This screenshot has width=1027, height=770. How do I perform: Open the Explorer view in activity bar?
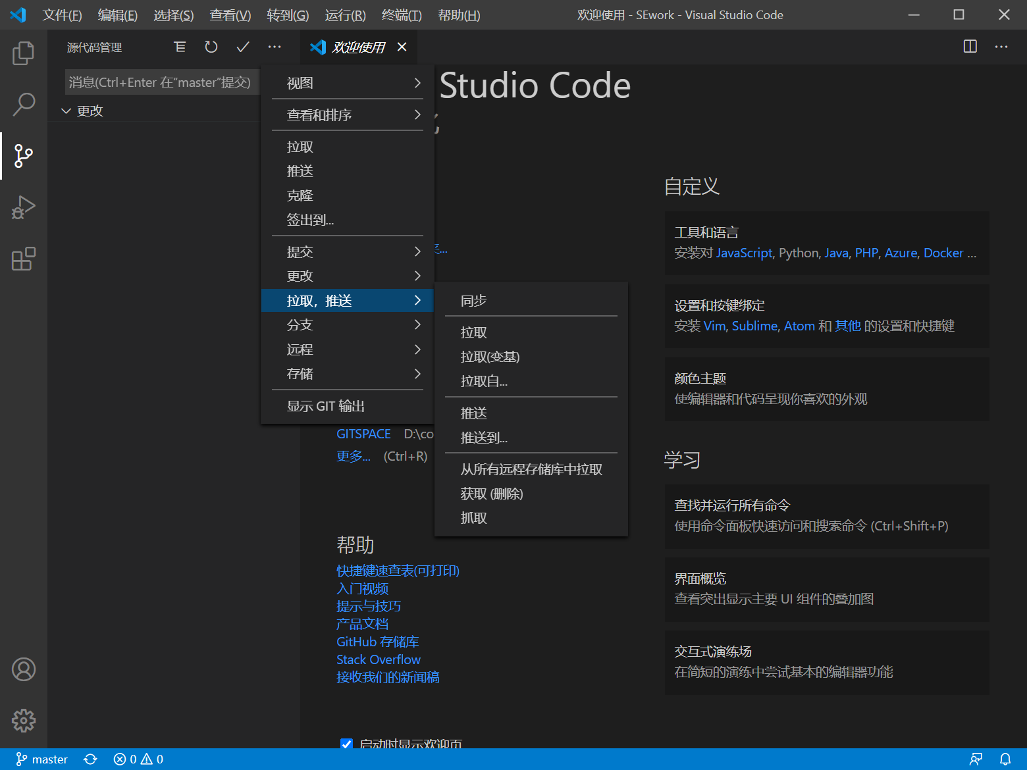[24, 53]
